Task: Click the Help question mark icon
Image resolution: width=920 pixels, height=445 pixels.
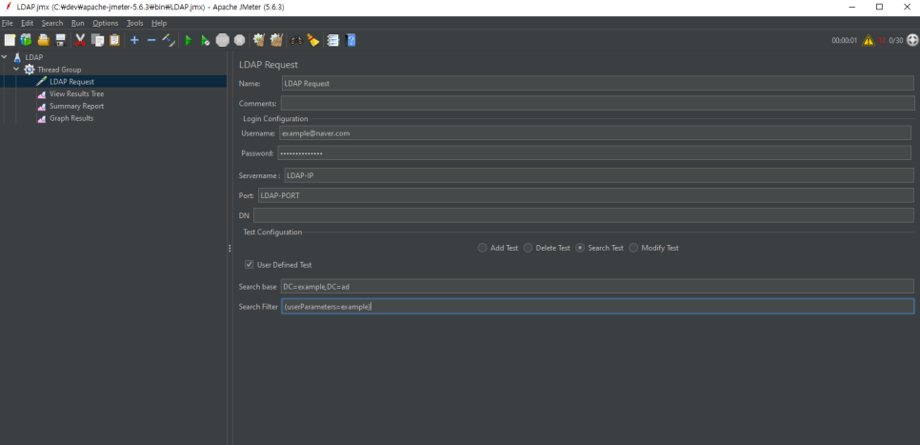Action: [x=350, y=40]
